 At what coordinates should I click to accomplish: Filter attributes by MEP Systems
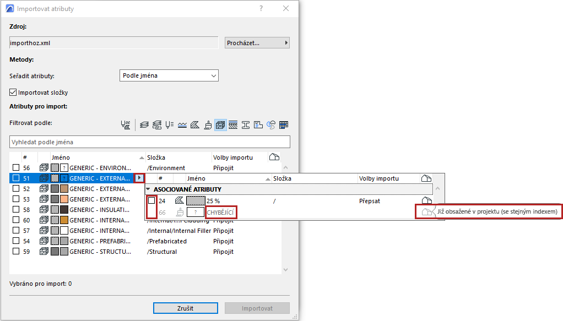pos(271,125)
